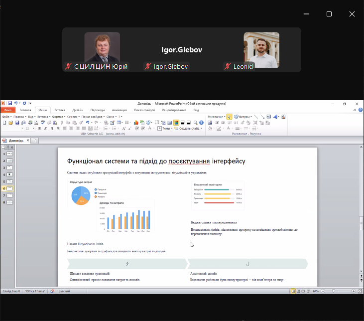Image resolution: width=364 pixels, height=321 pixels.
Task: Switch to the Дизайн ribbon tab
Action: click(78, 110)
